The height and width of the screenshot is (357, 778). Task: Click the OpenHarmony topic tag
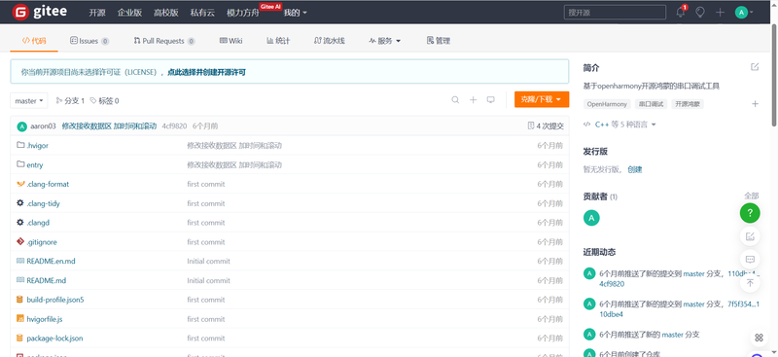click(607, 104)
